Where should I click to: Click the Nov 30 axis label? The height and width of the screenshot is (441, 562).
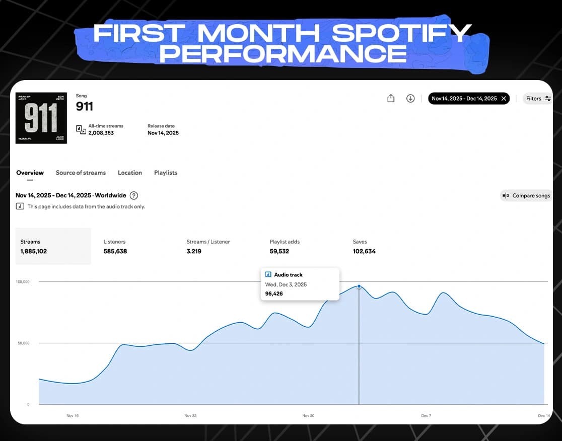tap(308, 415)
